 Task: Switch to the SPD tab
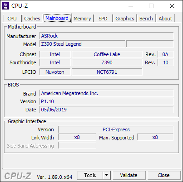click(x=103, y=19)
